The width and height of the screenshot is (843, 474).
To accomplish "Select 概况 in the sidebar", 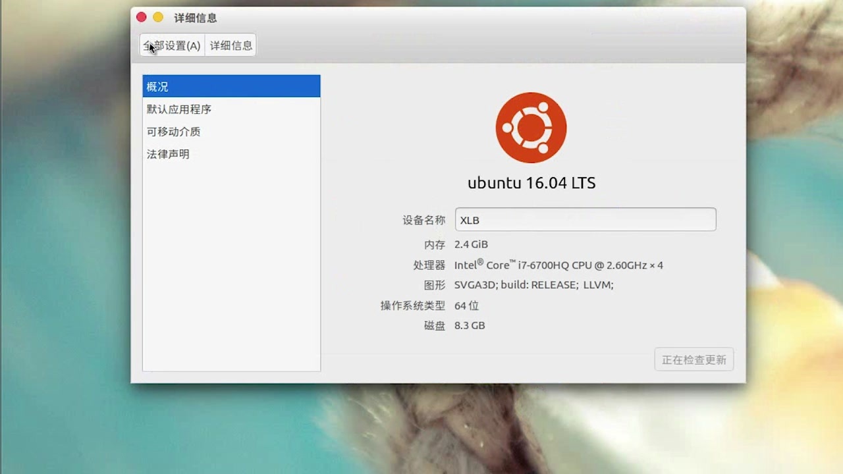I will pos(231,86).
